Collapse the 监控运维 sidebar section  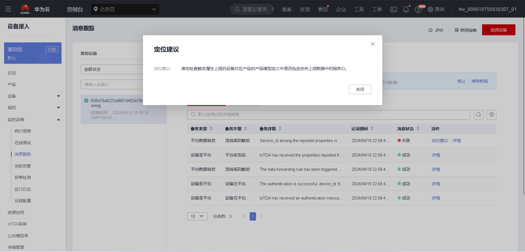pos(58,119)
